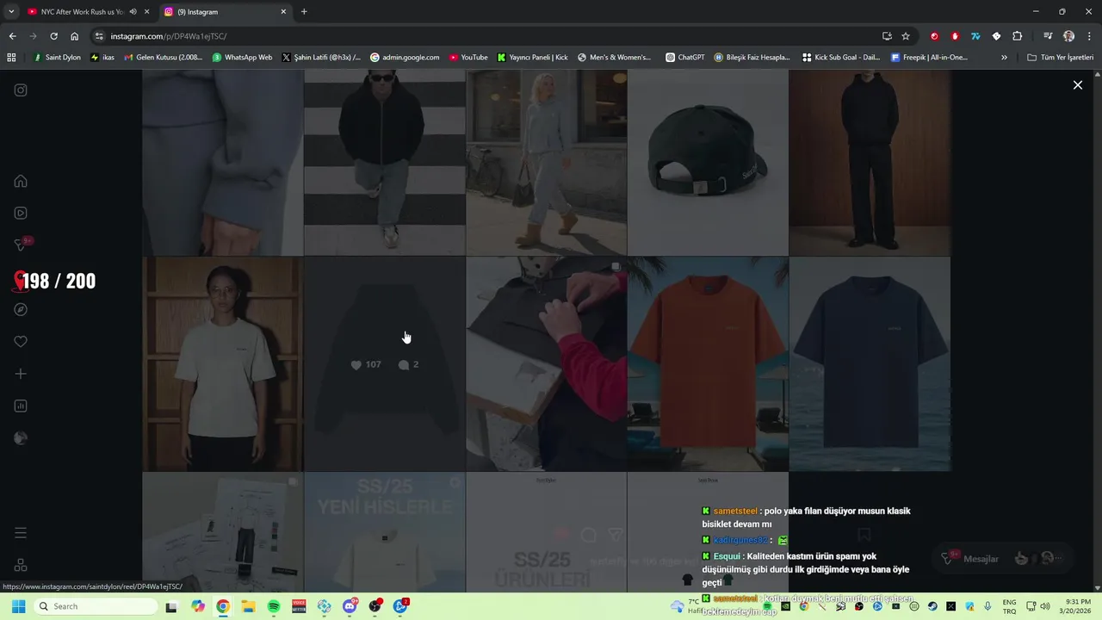
Task: Reload the Instagram page
Action: click(53, 36)
